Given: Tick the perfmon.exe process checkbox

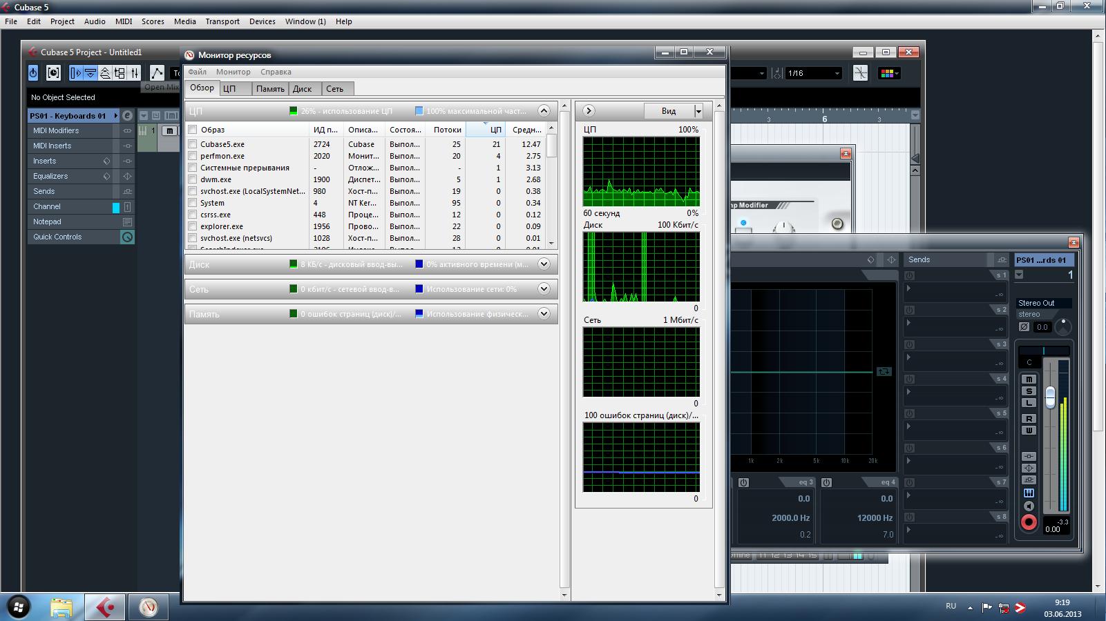Looking at the screenshot, I should (193, 156).
